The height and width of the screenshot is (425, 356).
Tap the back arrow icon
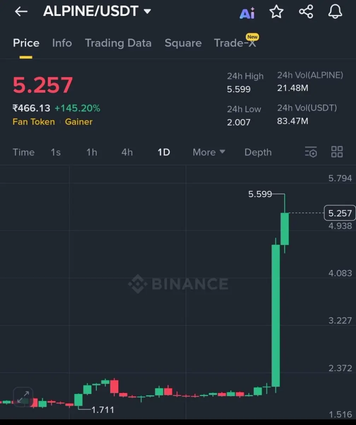coord(21,12)
